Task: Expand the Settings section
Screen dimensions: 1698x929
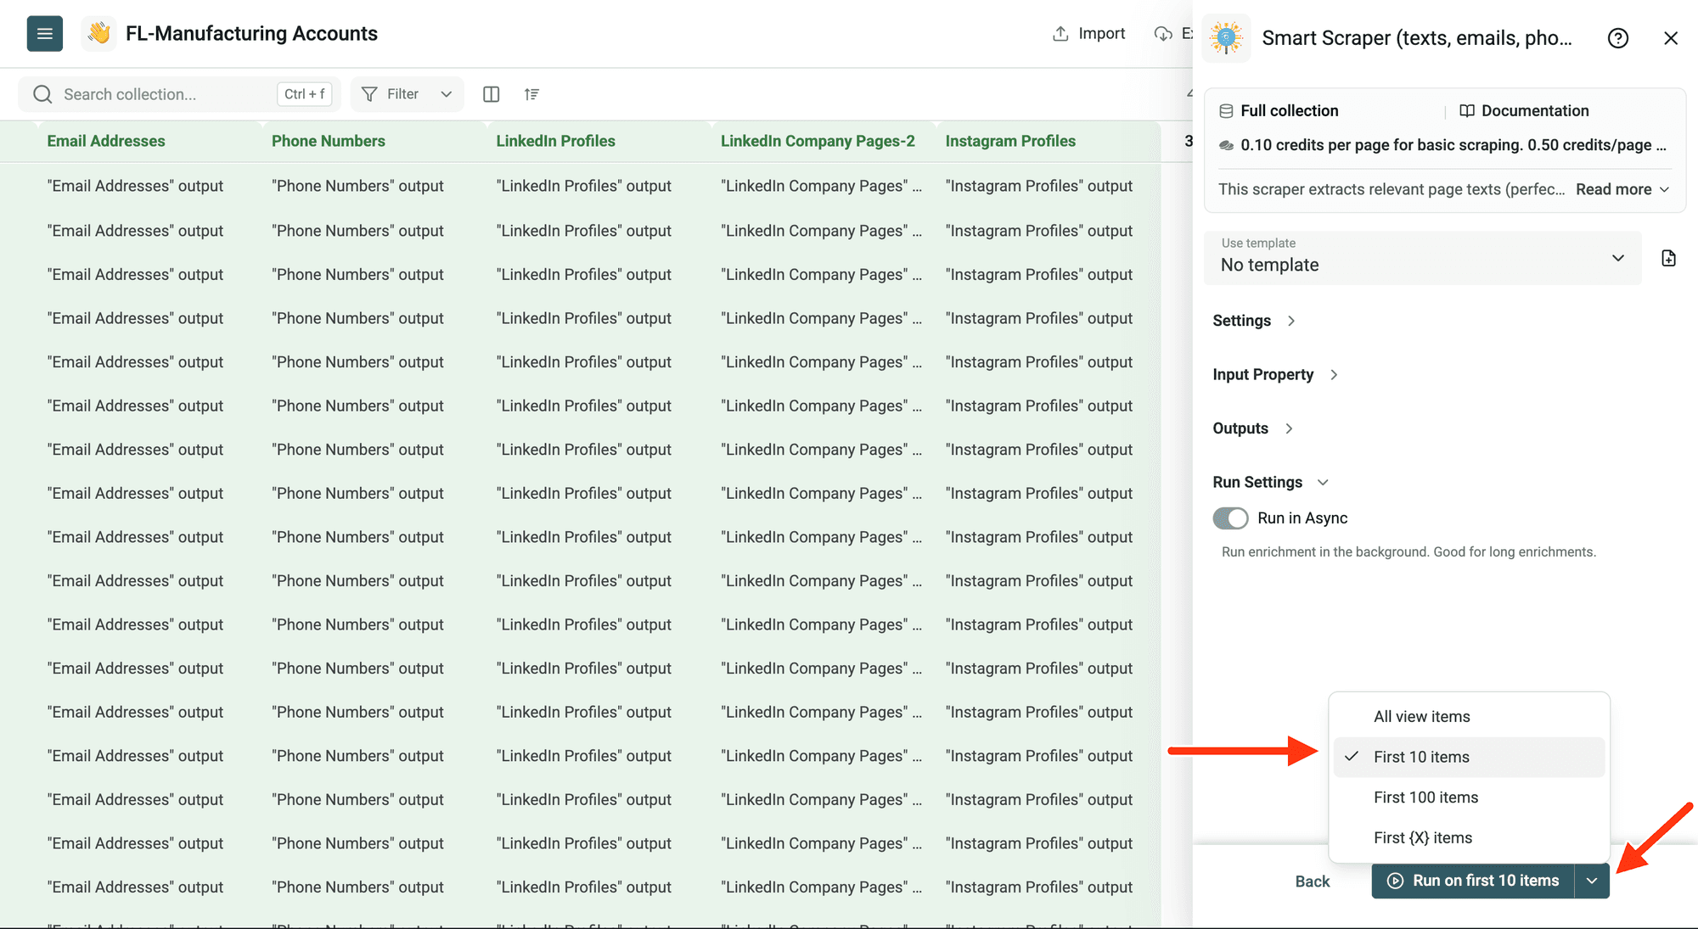Action: point(1254,321)
